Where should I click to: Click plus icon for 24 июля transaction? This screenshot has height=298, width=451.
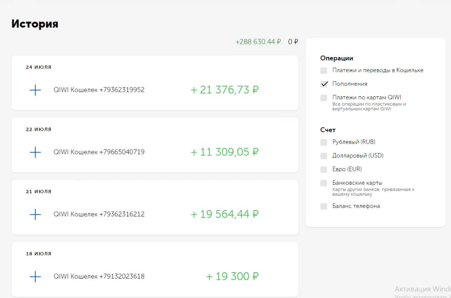pyautogui.click(x=35, y=90)
